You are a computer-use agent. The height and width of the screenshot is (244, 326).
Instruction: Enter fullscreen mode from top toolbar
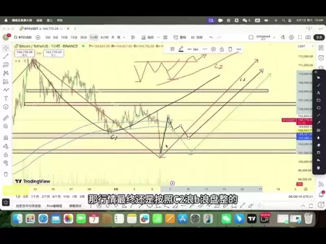(x=300, y=37)
